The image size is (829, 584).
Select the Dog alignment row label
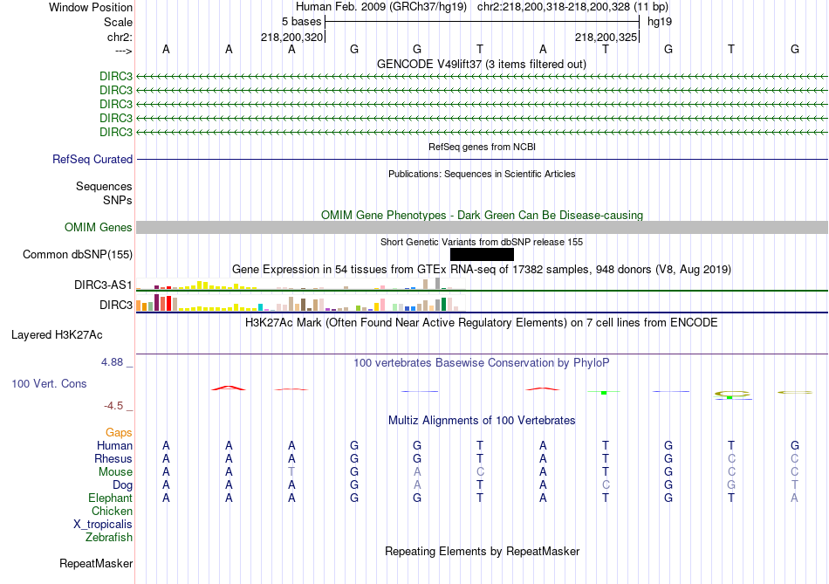[123, 485]
